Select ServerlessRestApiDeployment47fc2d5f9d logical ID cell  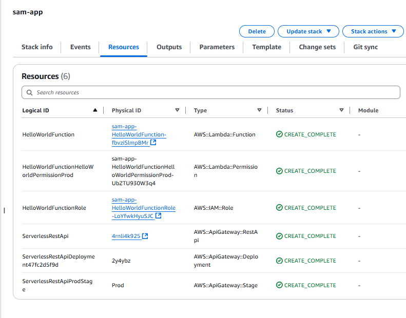59,261
